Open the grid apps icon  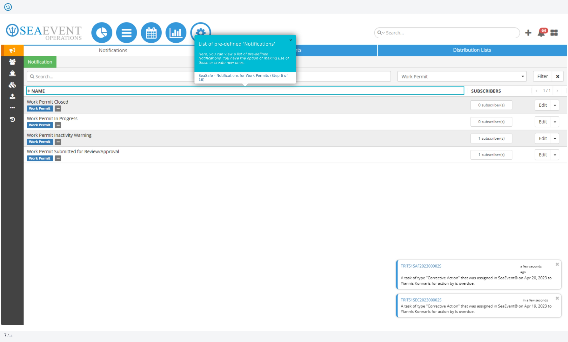tap(554, 33)
